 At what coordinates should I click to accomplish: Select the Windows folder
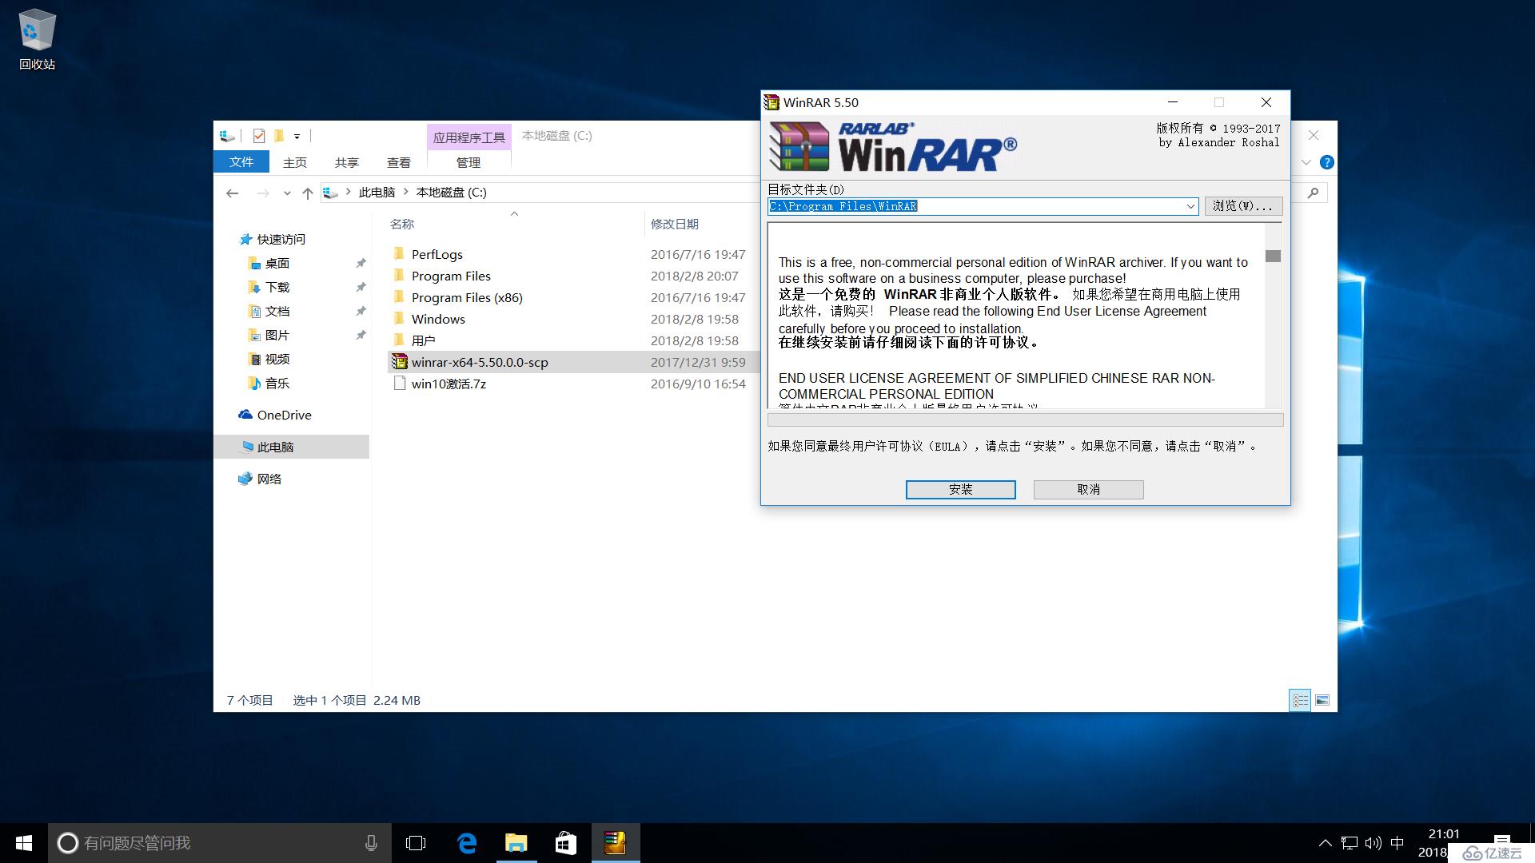[438, 319]
